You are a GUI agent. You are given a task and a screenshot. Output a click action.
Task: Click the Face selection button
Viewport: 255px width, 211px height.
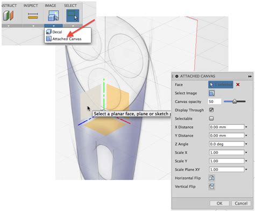point(221,84)
